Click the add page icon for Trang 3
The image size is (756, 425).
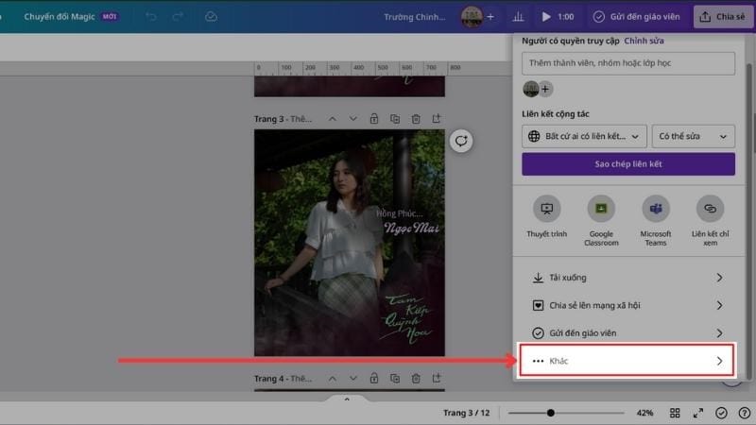pos(437,119)
